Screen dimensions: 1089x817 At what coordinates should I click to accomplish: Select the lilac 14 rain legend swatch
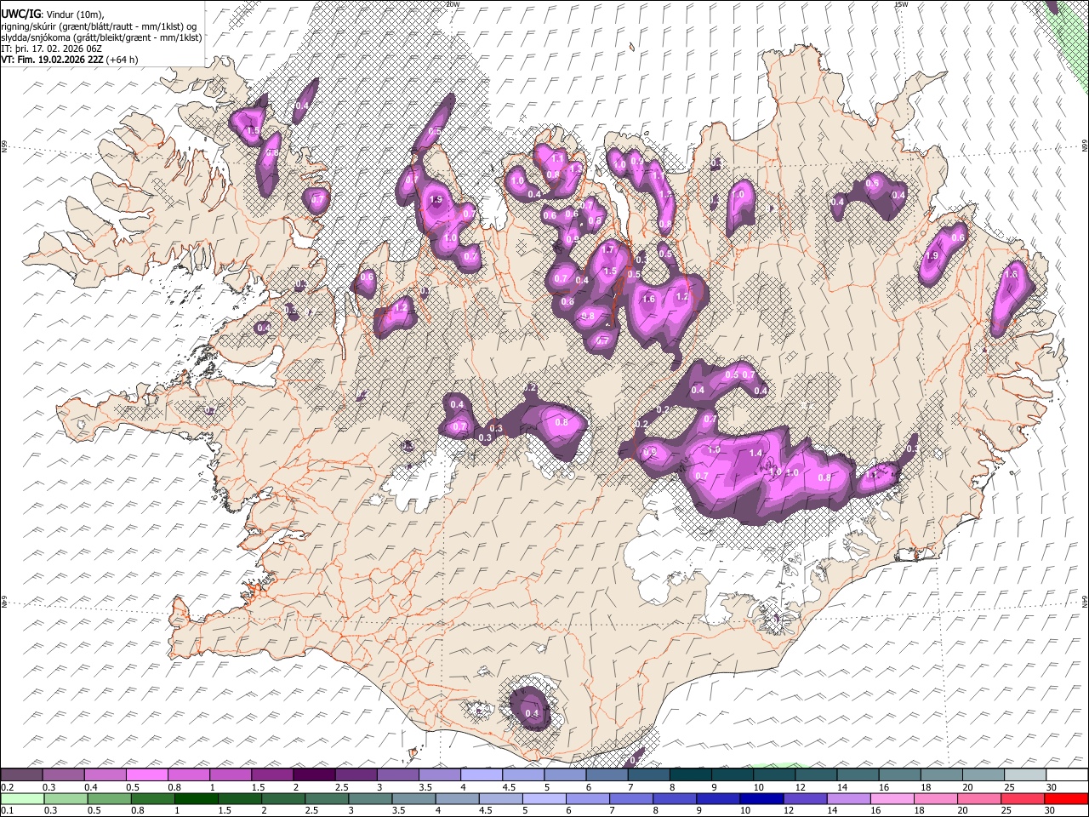849,798
